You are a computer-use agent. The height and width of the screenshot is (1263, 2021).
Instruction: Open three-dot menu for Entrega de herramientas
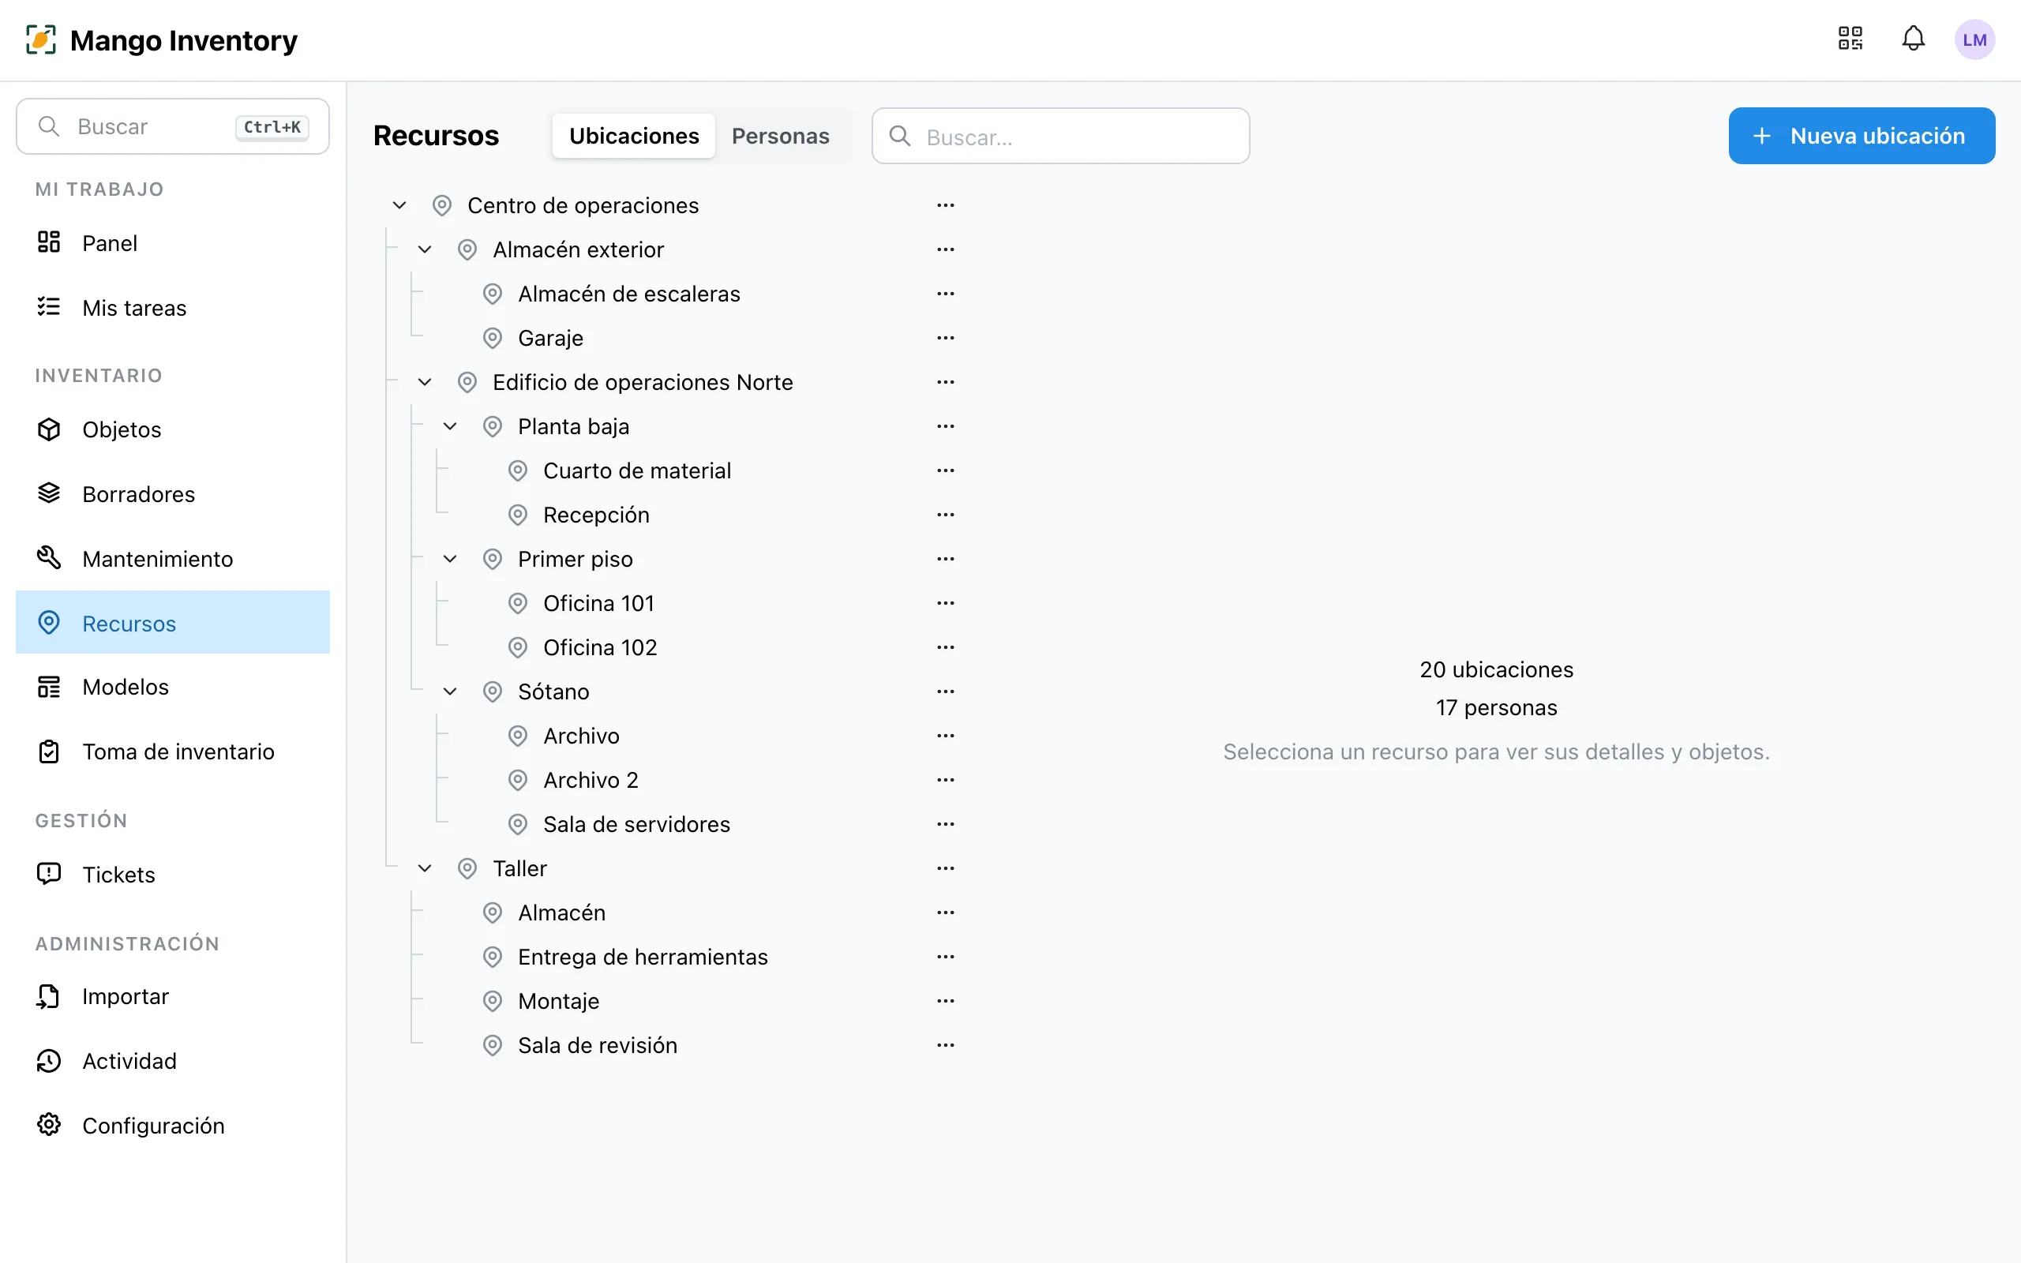945,957
